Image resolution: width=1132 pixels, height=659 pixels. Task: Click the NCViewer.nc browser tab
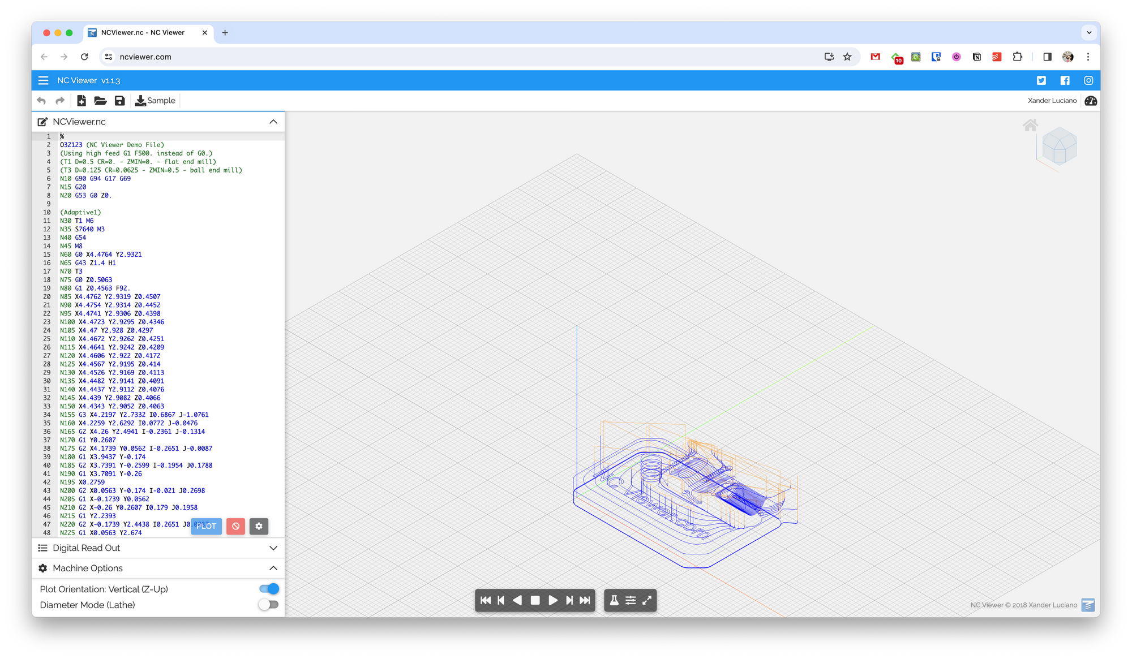pyautogui.click(x=143, y=33)
